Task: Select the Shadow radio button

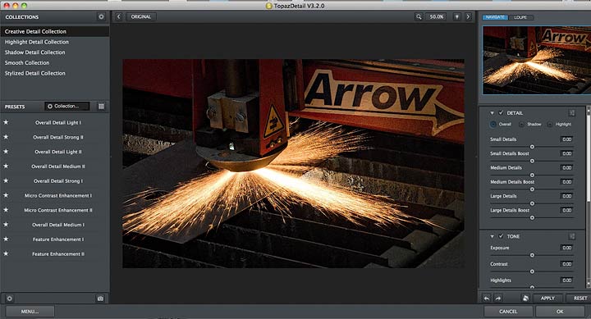Action: pyautogui.click(x=521, y=125)
